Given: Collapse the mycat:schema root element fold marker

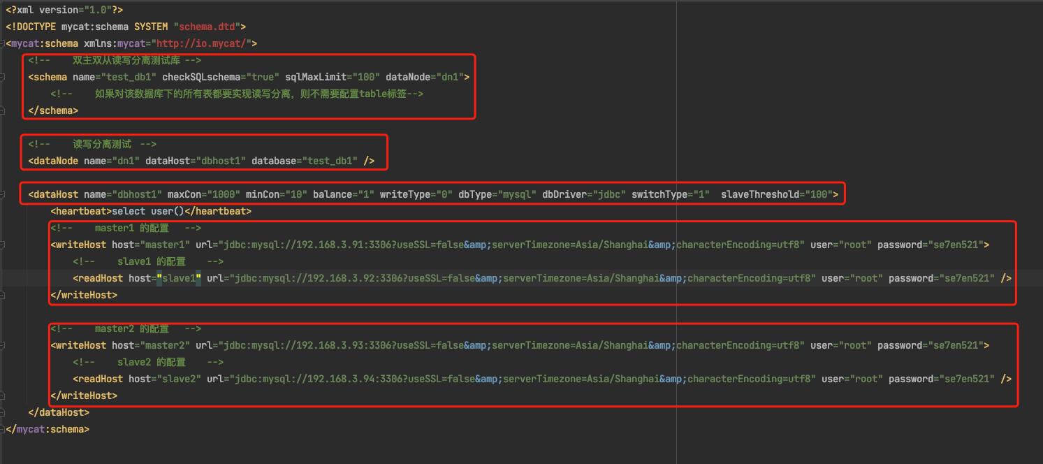Looking at the screenshot, I should [x=3, y=44].
